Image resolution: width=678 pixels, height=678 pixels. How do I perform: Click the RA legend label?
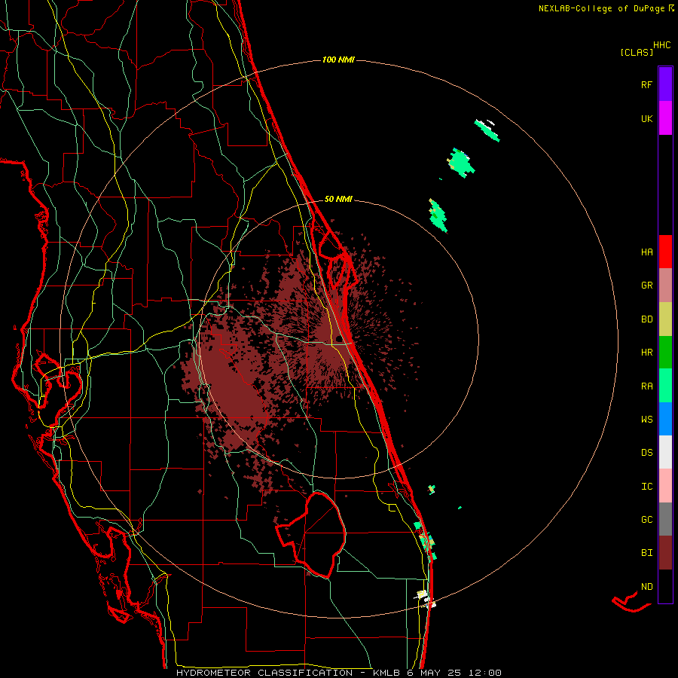pyautogui.click(x=647, y=386)
